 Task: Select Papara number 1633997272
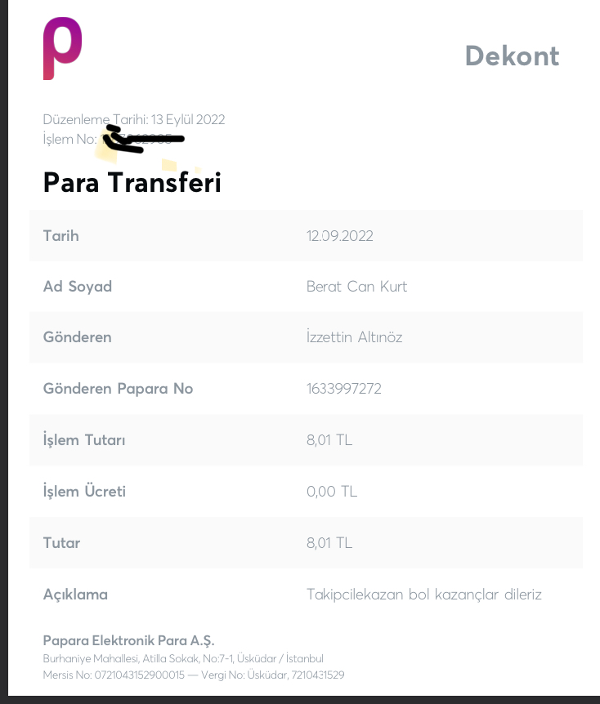[344, 389]
